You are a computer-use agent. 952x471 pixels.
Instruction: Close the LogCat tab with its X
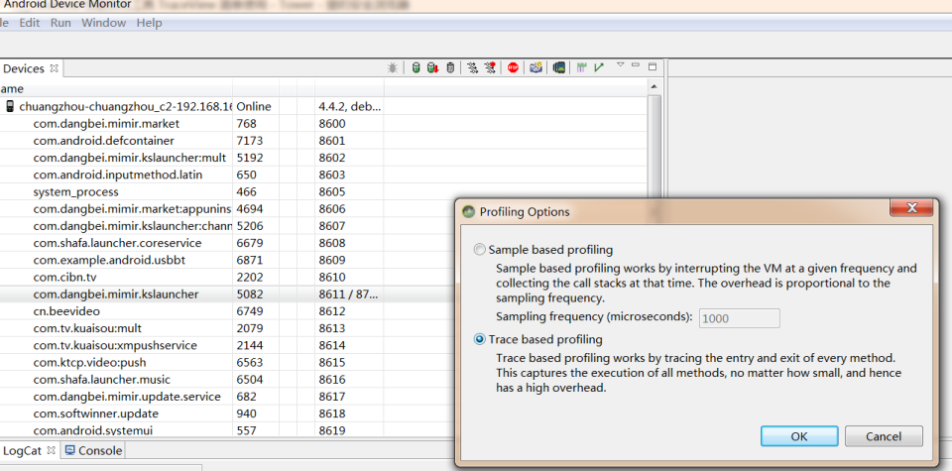[51, 450]
